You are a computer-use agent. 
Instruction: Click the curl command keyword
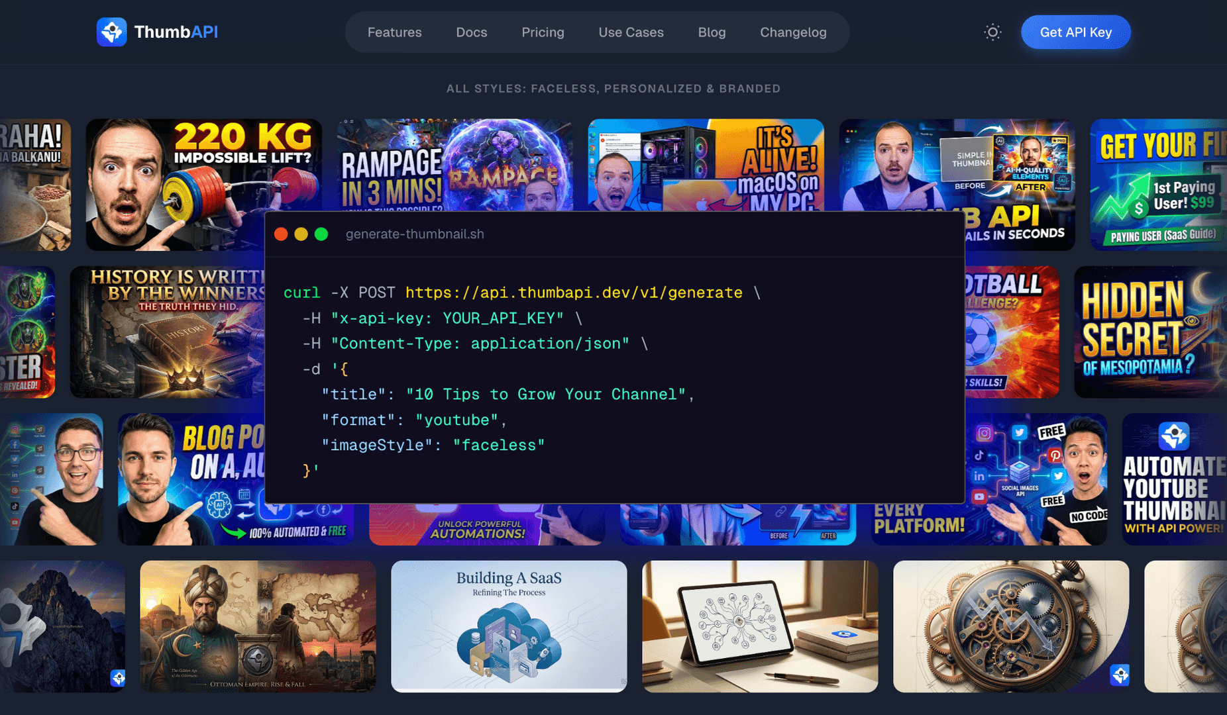tap(301, 293)
